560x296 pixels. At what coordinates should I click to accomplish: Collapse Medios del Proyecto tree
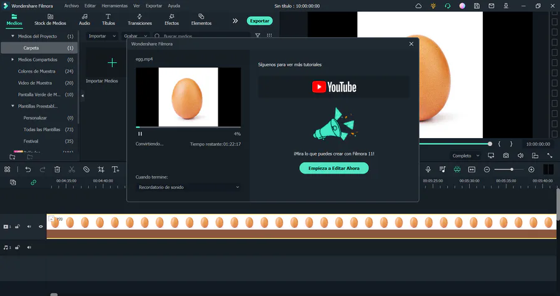point(13,36)
